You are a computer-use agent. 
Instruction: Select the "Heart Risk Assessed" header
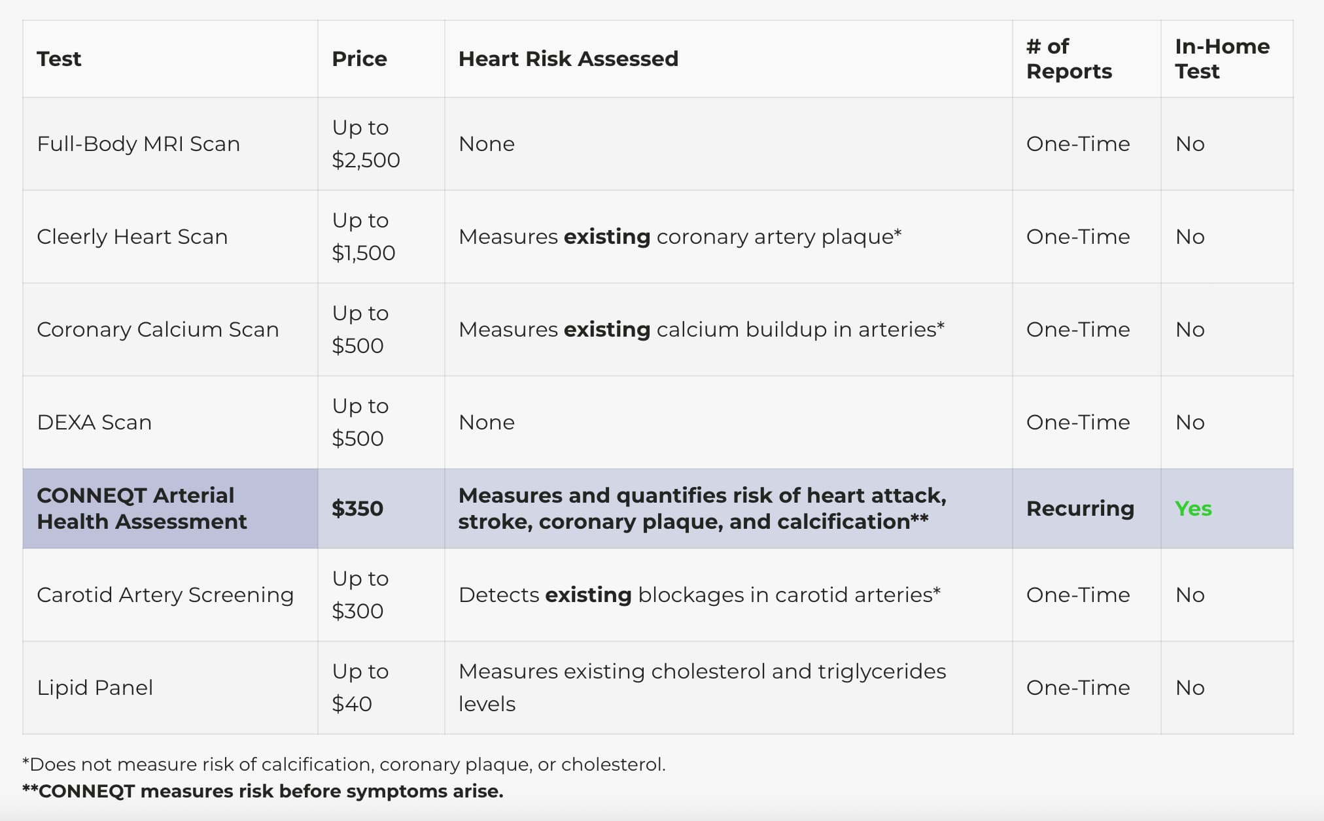click(568, 59)
